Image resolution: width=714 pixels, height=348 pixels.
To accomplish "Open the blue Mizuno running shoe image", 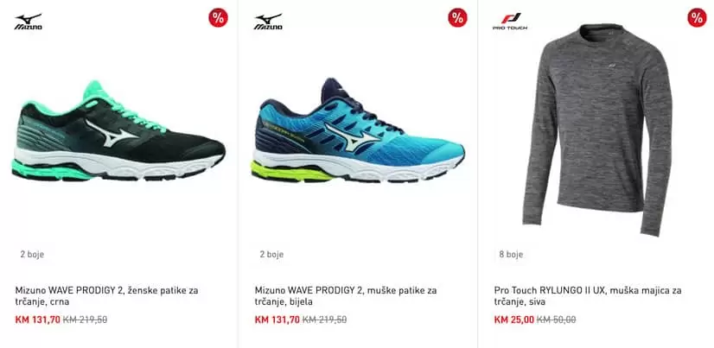I will [358, 131].
